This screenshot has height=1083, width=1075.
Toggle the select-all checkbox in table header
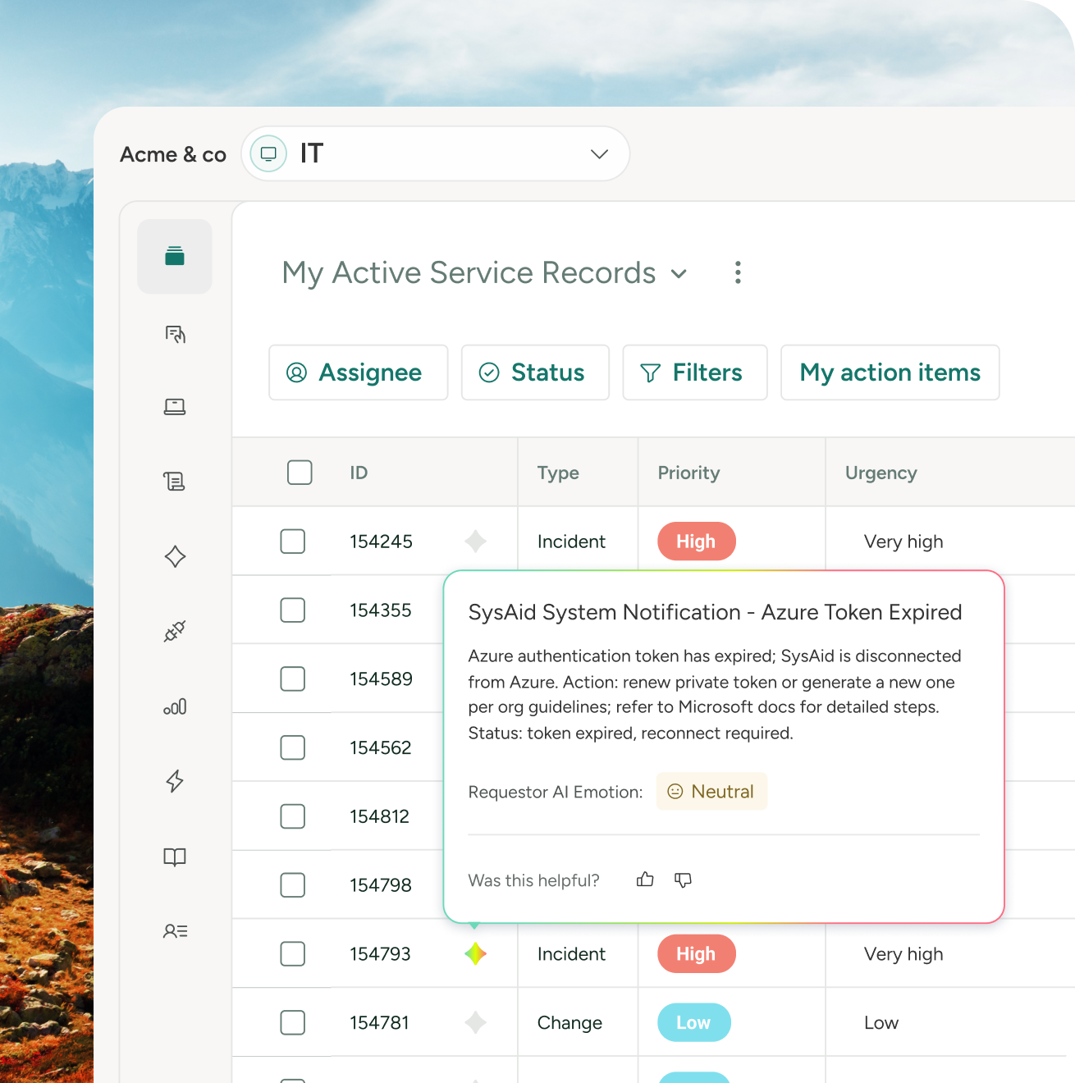pos(300,473)
